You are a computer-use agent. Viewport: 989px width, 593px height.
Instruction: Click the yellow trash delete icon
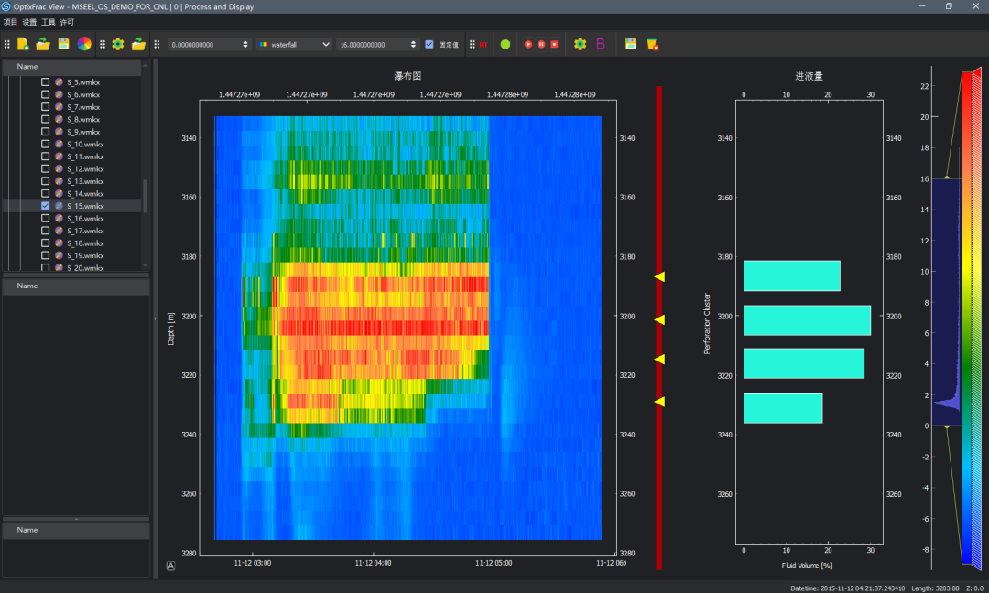coord(652,44)
